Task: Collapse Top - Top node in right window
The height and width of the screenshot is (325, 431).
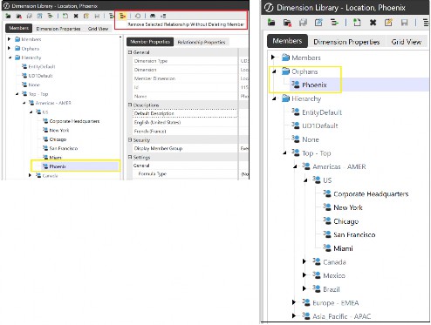Action: 284,152
